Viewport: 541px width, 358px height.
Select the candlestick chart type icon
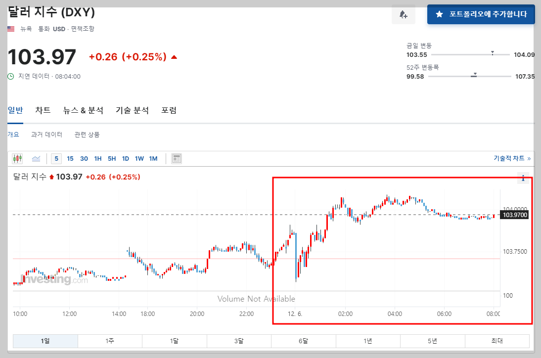click(x=18, y=159)
